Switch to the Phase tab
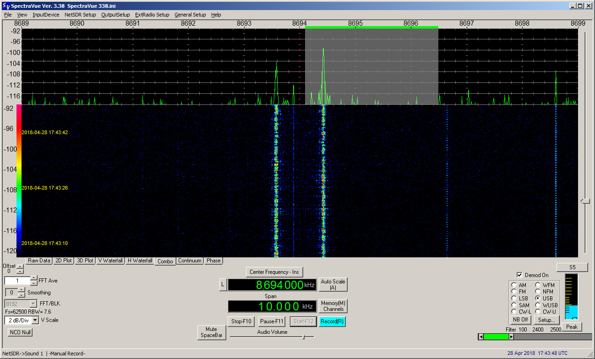 pos(213,261)
